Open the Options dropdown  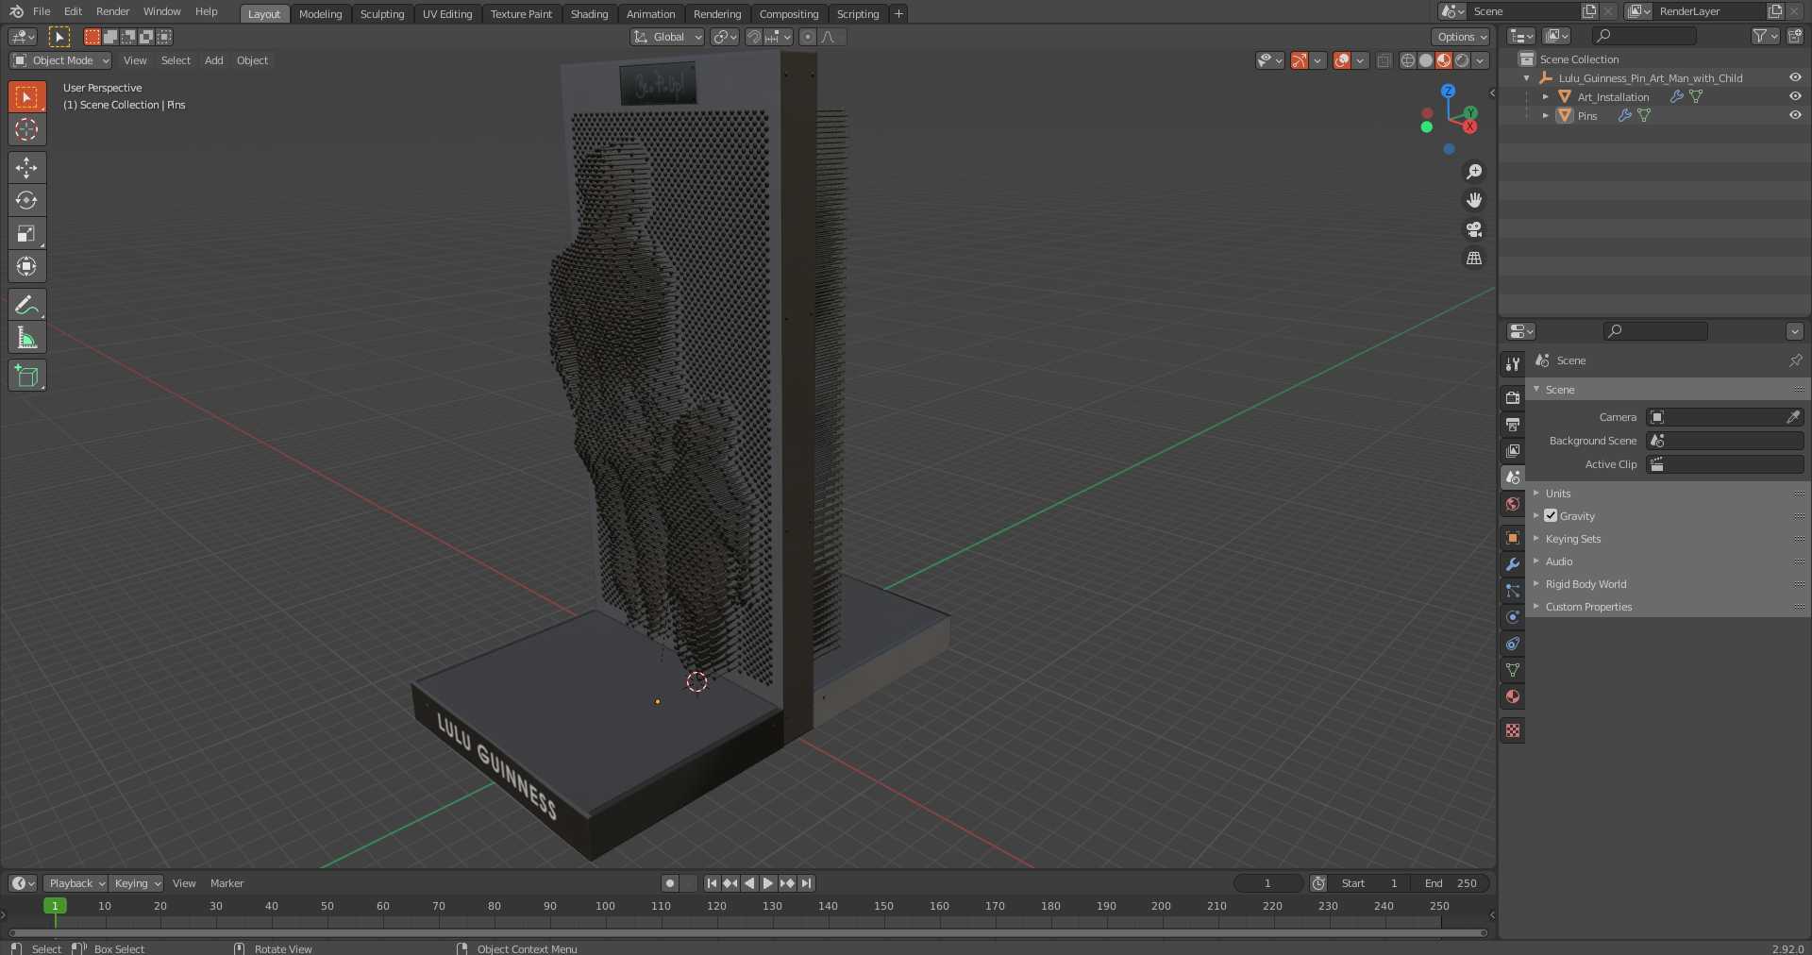point(1461,37)
